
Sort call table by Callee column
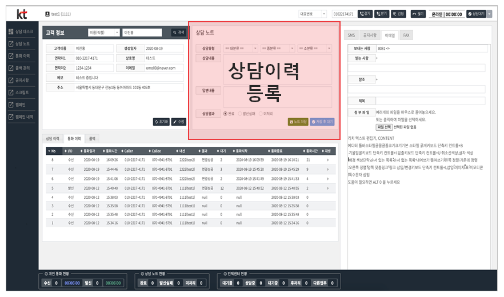point(155,151)
